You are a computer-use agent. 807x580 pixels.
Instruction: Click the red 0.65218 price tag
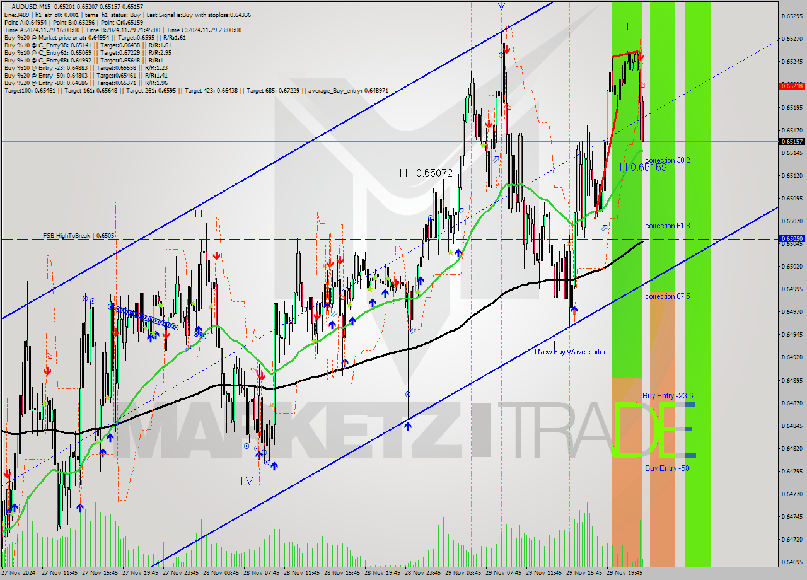[x=792, y=86]
